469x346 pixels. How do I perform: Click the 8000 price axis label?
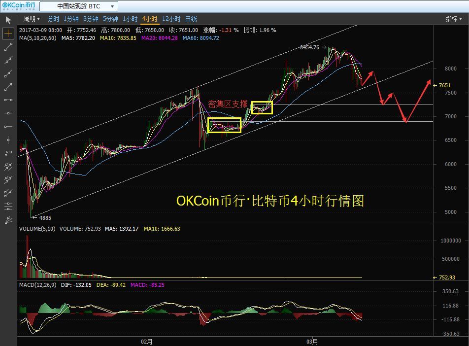click(450, 69)
